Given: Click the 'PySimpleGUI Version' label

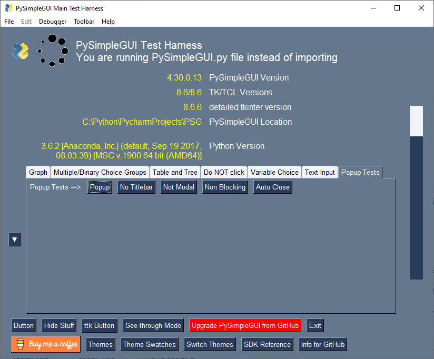Looking at the screenshot, I should click(x=249, y=78).
